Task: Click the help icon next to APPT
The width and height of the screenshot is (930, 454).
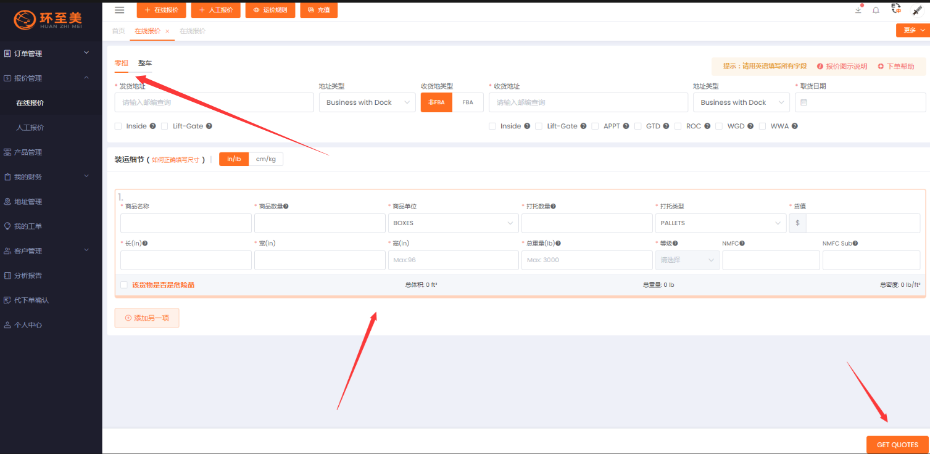Action: 626,126
